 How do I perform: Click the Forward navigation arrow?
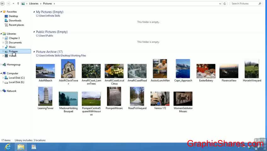coord(8,3)
